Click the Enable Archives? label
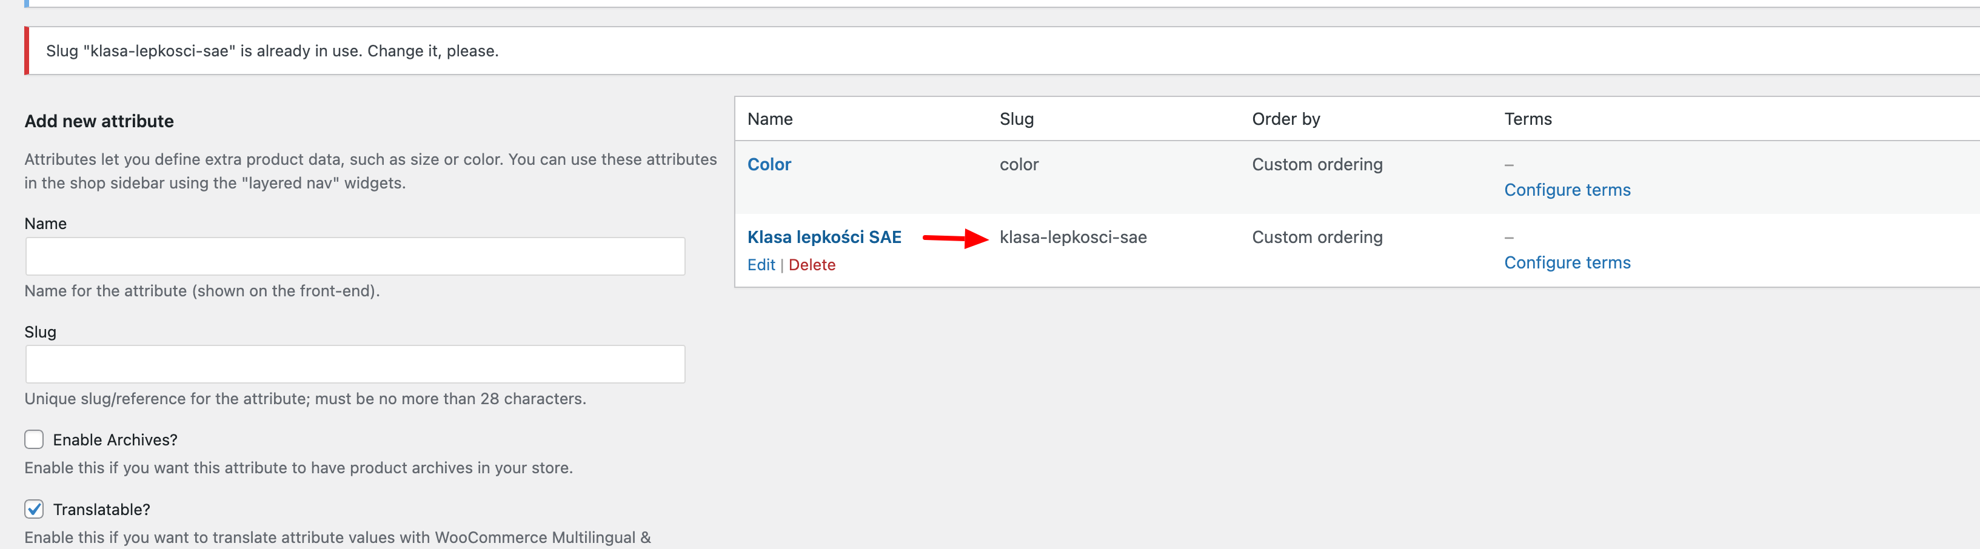1980x549 pixels. 115,440
